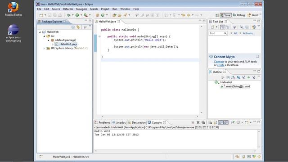Toggle Sort alphabetically in Outline view
This screenshot has width=288, height=162.
click(233, 77)
